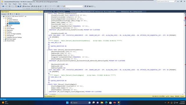Click the Save file toolbar icon

[x=18, y=6]
